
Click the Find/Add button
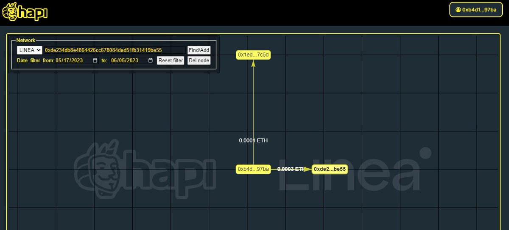tap(199, 50)
